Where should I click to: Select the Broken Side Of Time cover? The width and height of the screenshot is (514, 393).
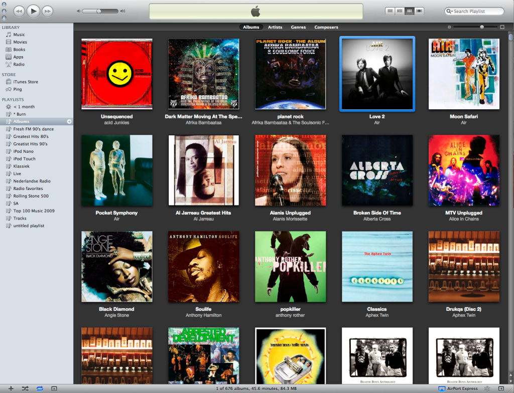(377, 170)
